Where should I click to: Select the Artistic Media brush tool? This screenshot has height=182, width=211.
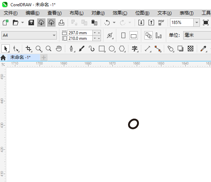click(x=82, y=49)
